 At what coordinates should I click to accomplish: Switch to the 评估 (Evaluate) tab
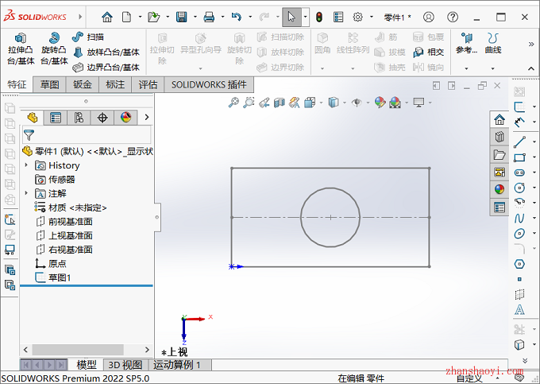(x=148, y=84)
